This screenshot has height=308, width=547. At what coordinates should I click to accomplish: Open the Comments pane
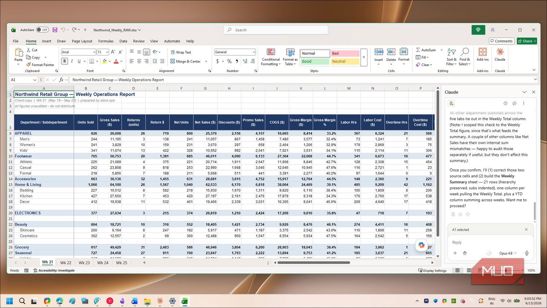click(502, 41)
